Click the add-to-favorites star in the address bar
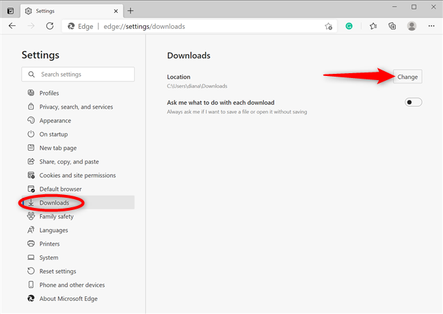Viewport: 443px width, 314px height. (328, 27)
